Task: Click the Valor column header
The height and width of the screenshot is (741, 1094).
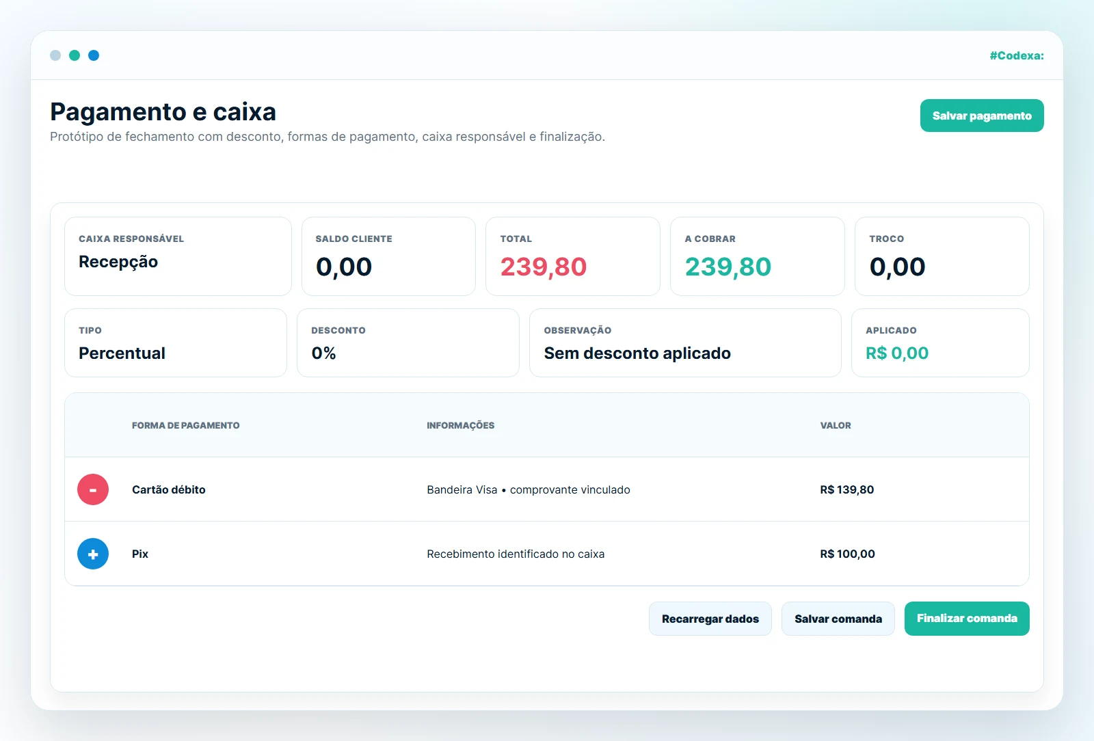Action: 836,425
